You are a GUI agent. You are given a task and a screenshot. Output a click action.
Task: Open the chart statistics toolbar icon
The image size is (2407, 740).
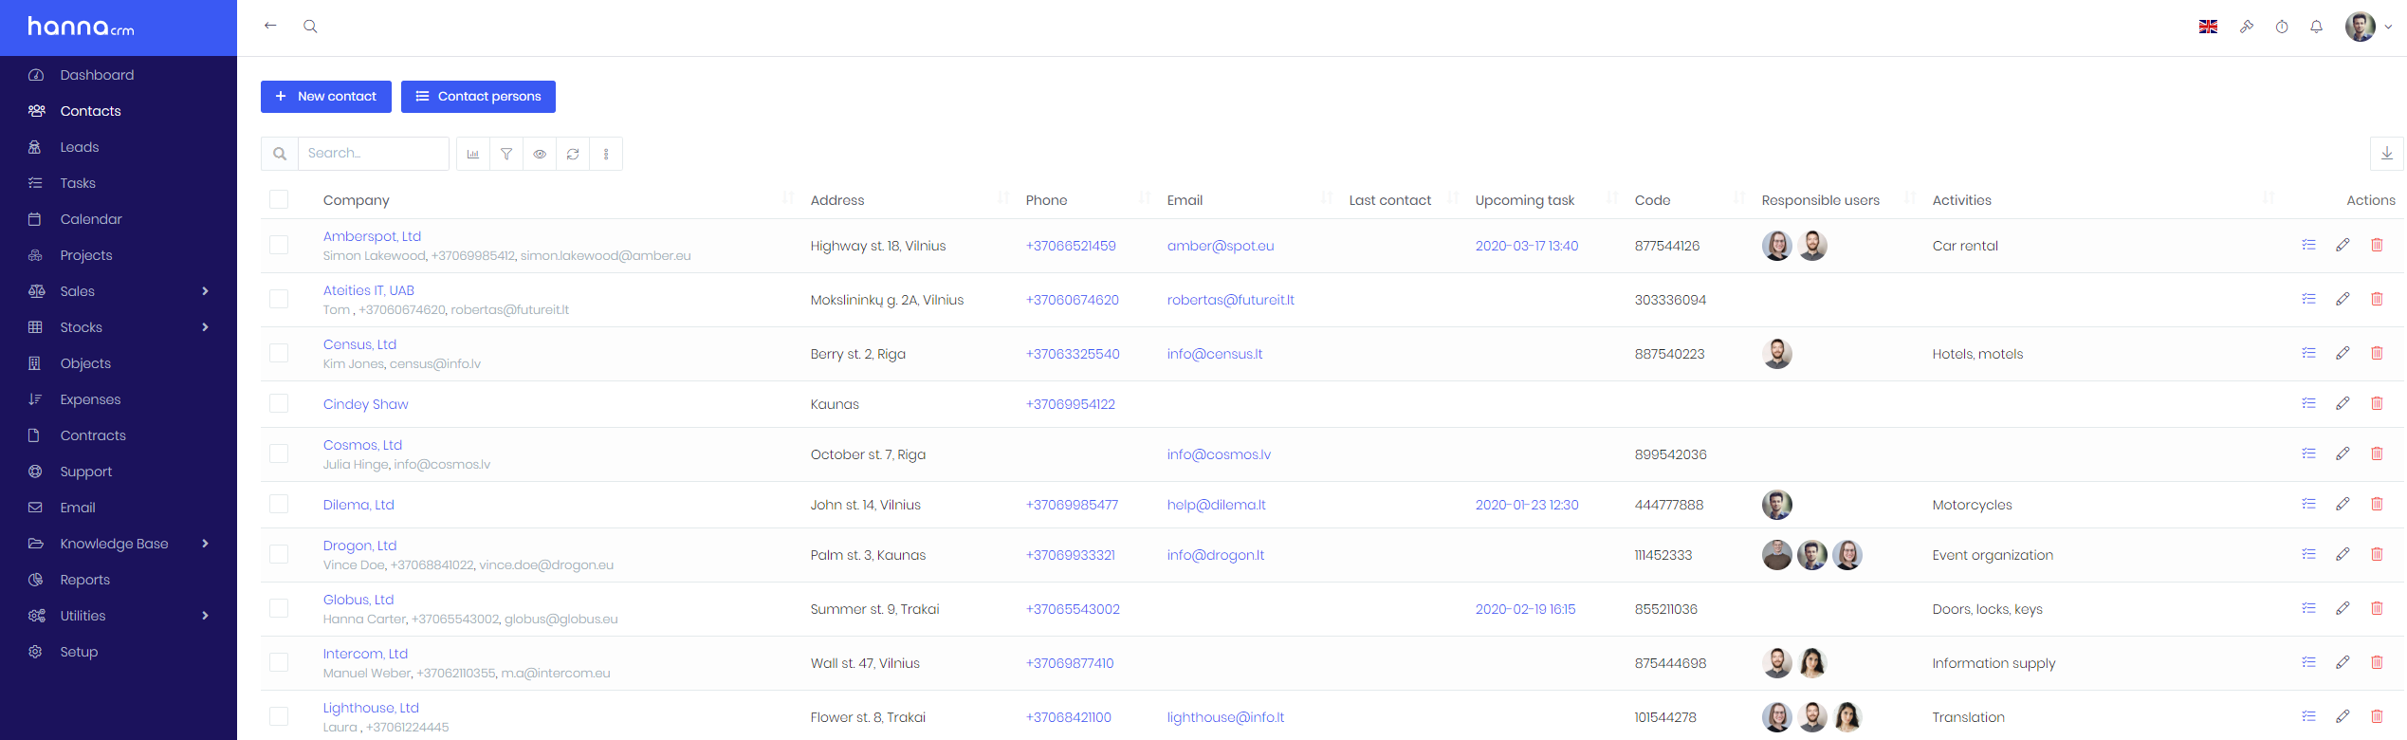point(473,154)
